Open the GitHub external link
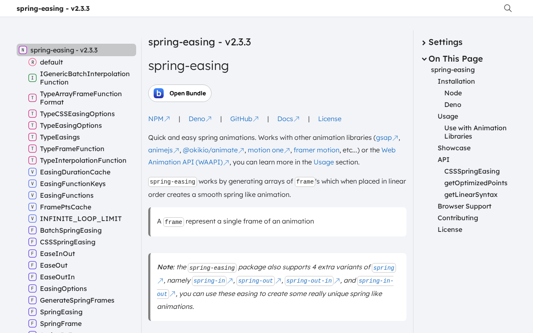This screenshot has width=533, height=333. click(x=244, y=119)
